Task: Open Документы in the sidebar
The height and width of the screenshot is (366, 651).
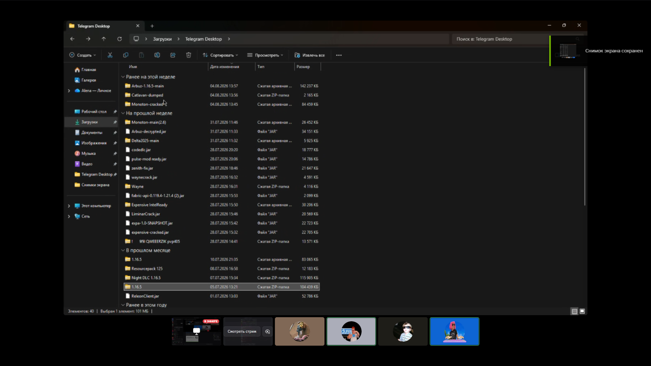Action: pyautogui.click(x=92, y=133)
